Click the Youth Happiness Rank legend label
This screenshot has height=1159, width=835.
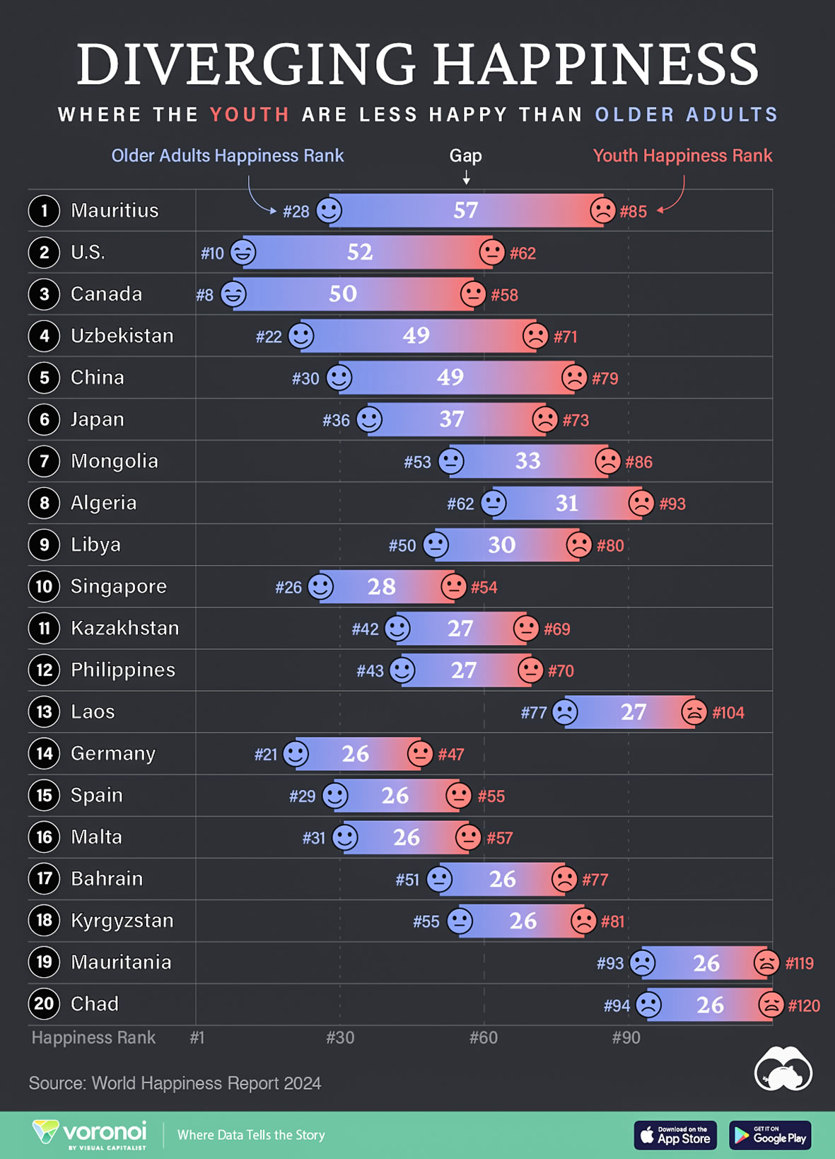(682, 156)
